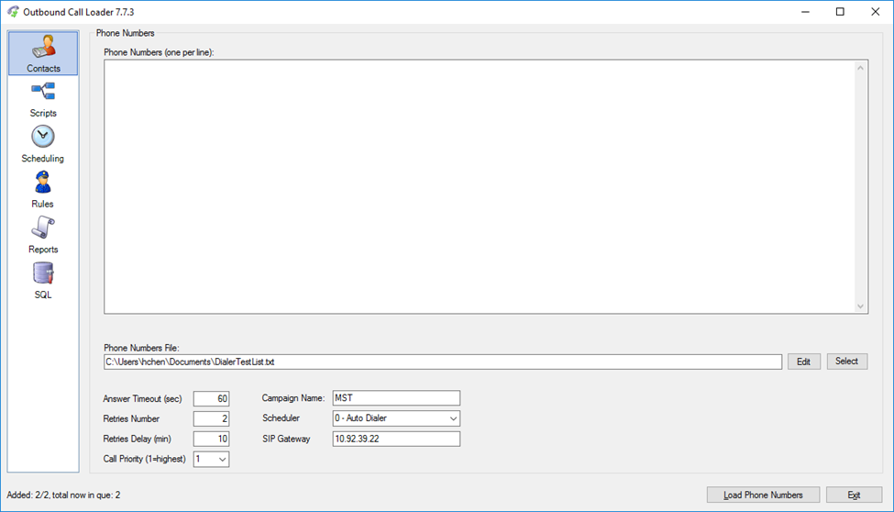Click the Edit button for phone file
Image resolution: width=894 pixels, height=512 pixels.
click(803, 362)
